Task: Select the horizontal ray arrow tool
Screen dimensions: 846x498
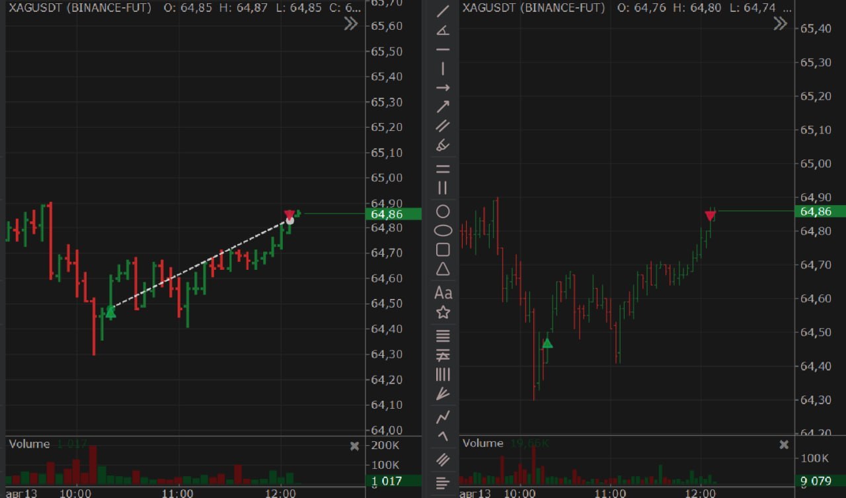Action: 443,88
